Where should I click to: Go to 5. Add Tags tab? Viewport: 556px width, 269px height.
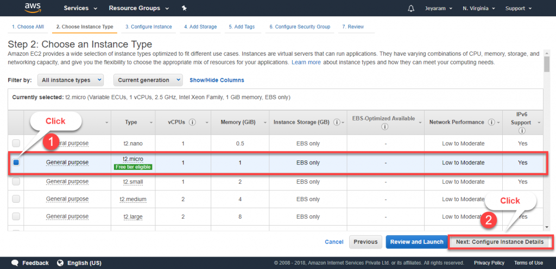[242, 27]
